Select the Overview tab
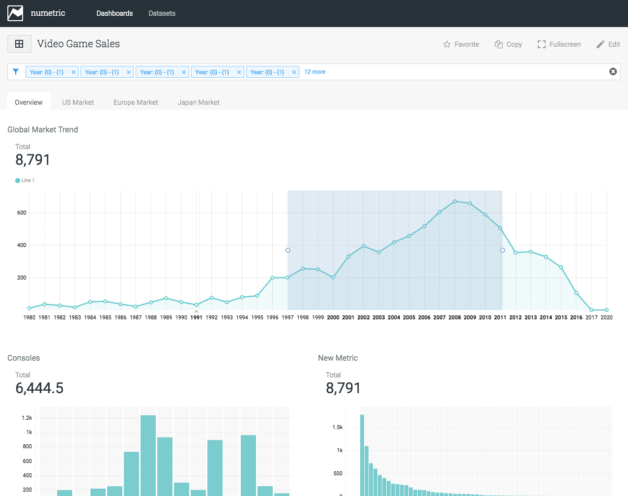Image resolution: width=628 pixels, height=496 pixels. pyautogui.click(x=29, y=102)
